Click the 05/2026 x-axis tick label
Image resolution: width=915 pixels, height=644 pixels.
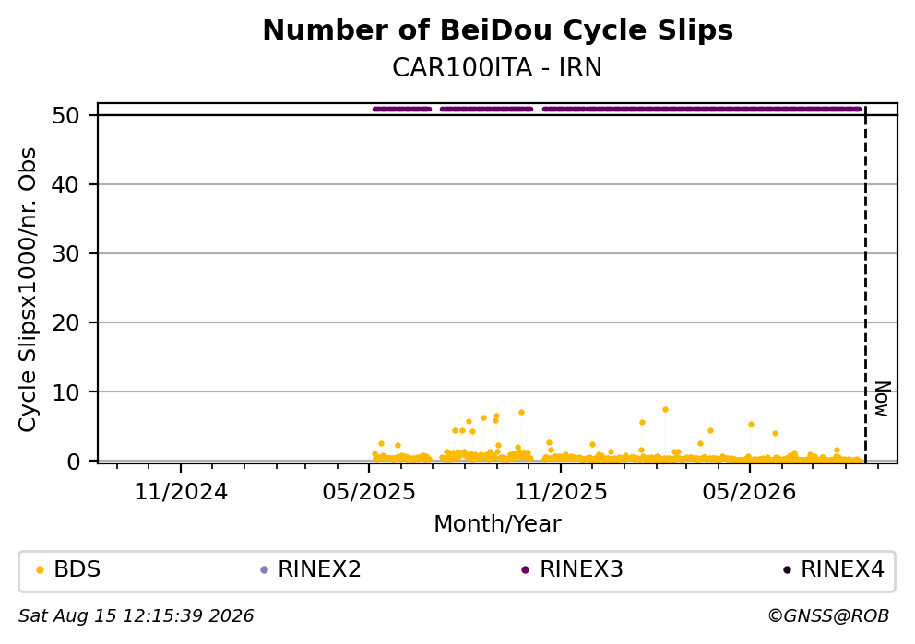coord(749,493)
